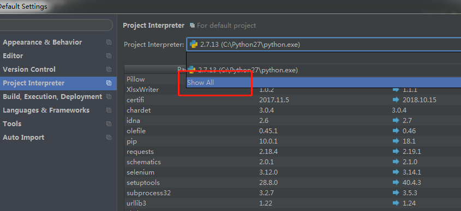
Task: Click the upgrade arrow next to selenium
Action: (x=396, y=172)
